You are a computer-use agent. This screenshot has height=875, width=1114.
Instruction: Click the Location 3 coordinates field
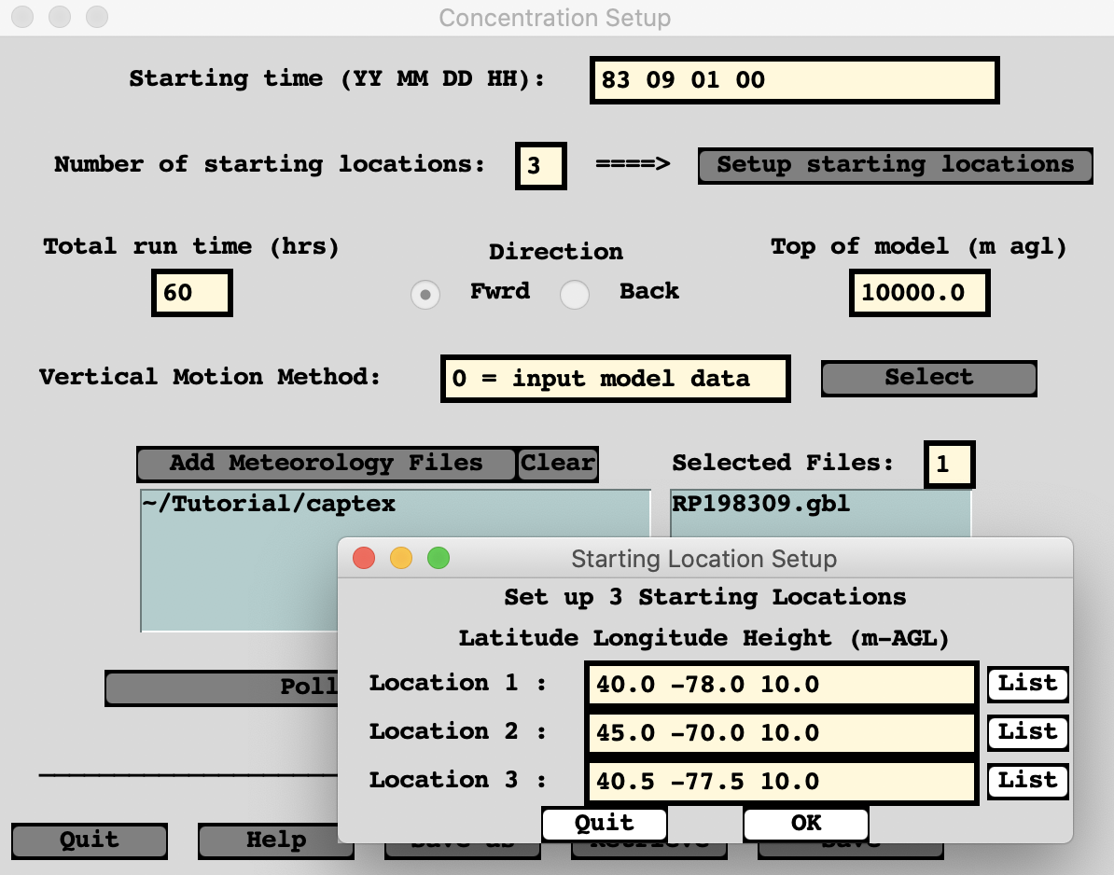tap(782, 782)
